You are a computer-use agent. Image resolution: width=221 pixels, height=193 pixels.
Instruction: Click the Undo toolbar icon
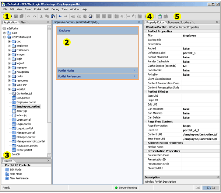click(29, 16)
